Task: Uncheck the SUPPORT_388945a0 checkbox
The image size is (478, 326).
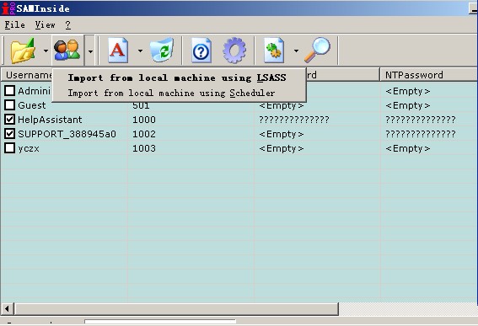Action: click(x=10, y=133)
